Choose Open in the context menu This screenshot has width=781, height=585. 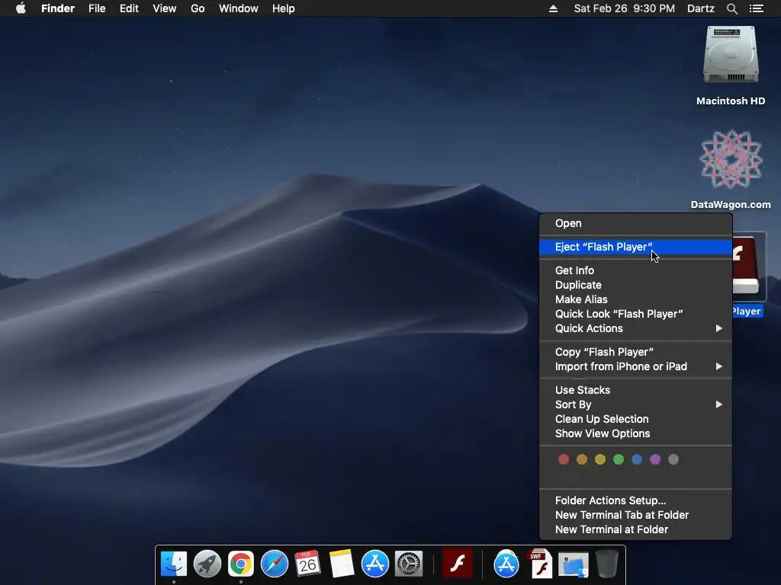coord(635,223)
